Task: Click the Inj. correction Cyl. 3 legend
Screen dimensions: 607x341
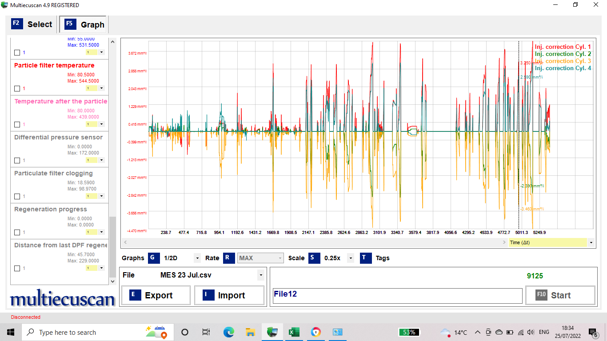Action: tap(563, 61)
